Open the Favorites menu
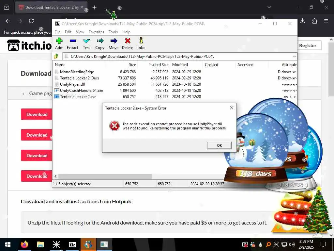Screen dimensions: 334x251 point(96,32)
